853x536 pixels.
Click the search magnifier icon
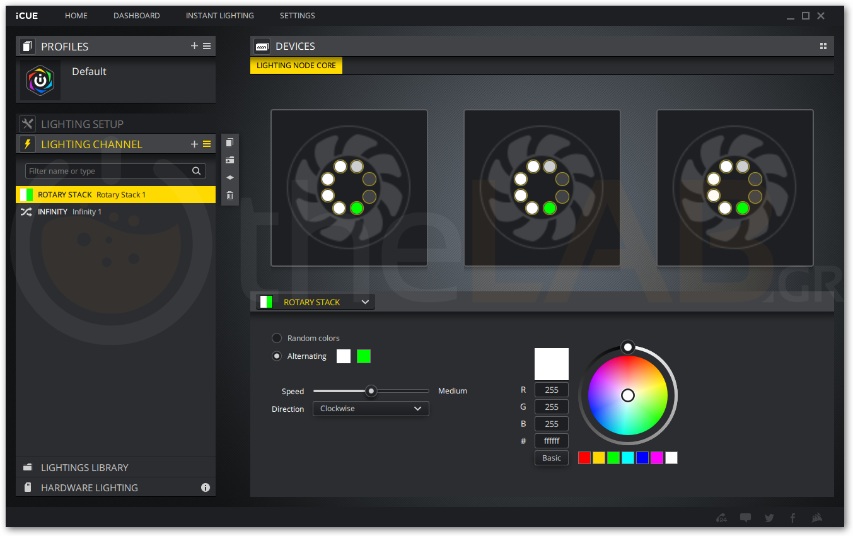197,171
